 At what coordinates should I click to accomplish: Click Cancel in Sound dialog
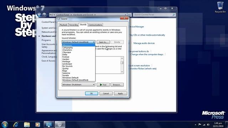pyautogui.click(x=106, y=94)
